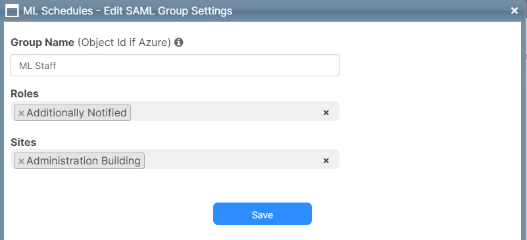Click the Group Name label text

click(42, 43)
